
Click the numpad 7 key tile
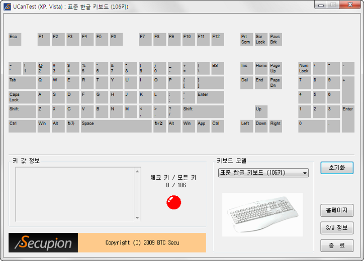pyautogui.click(x=305, y=83)
